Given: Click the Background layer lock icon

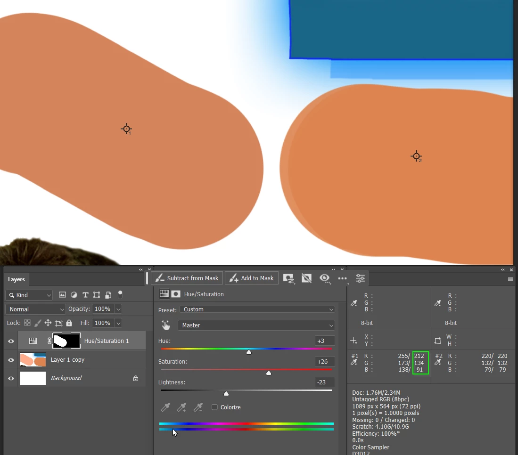Looking at the screenshot, I should 135,378.
